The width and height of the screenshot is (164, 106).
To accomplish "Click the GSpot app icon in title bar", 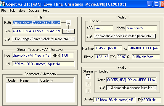I will pos(2,4).
